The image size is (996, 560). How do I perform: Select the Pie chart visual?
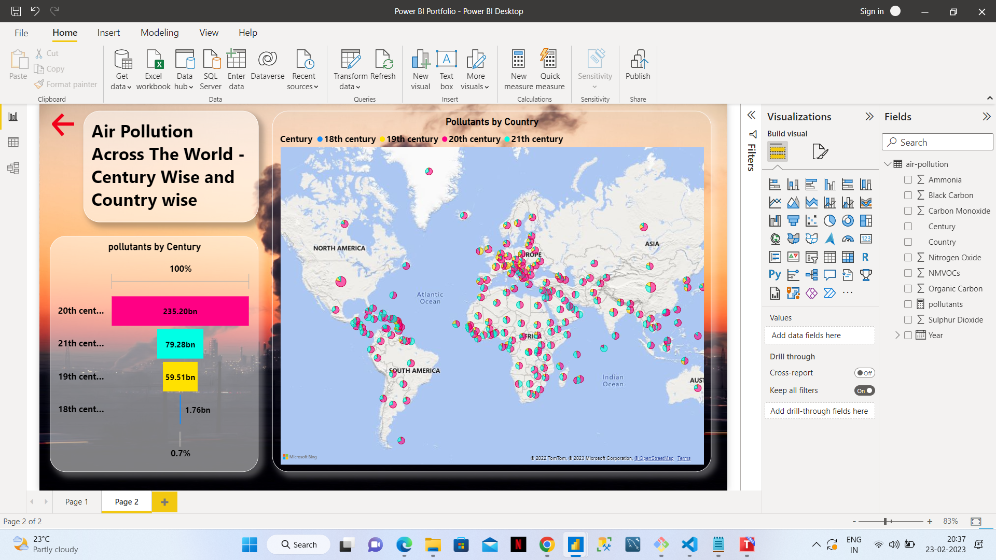click(x=829, y=220)
